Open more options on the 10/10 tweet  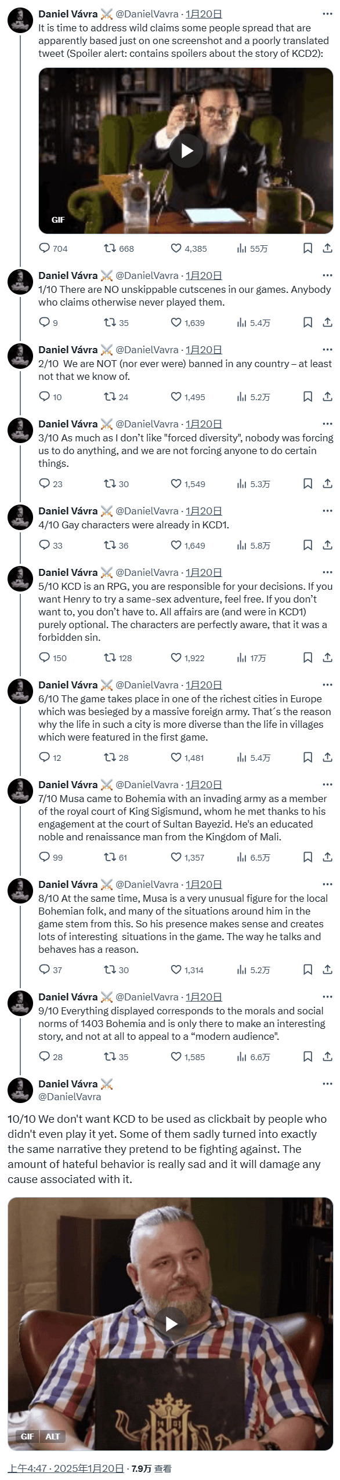[x=327, y=1084]
